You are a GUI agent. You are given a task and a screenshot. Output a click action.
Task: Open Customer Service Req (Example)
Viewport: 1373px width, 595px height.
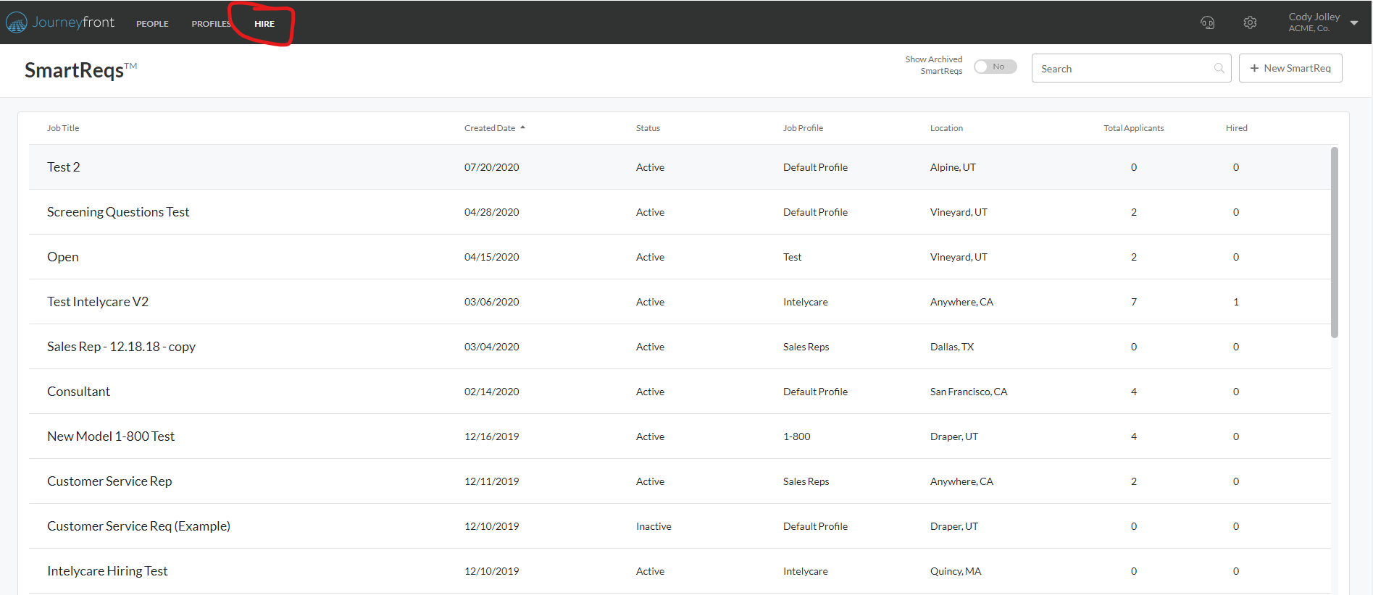click(138, 526)
